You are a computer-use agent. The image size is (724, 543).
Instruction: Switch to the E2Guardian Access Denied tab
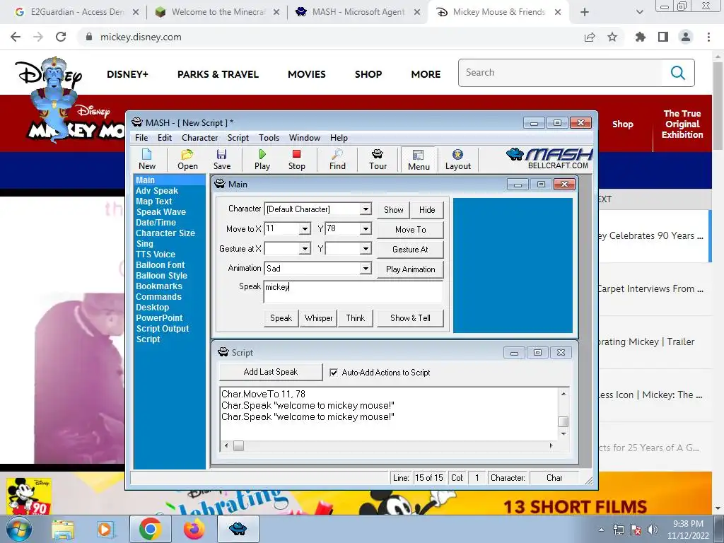(76, 12)
